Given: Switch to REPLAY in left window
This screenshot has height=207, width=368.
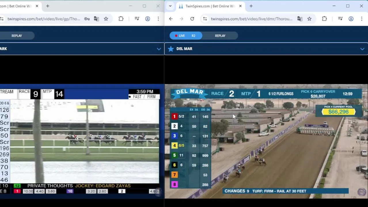Looking at the screenshot, I should click(x=17, y=36).
